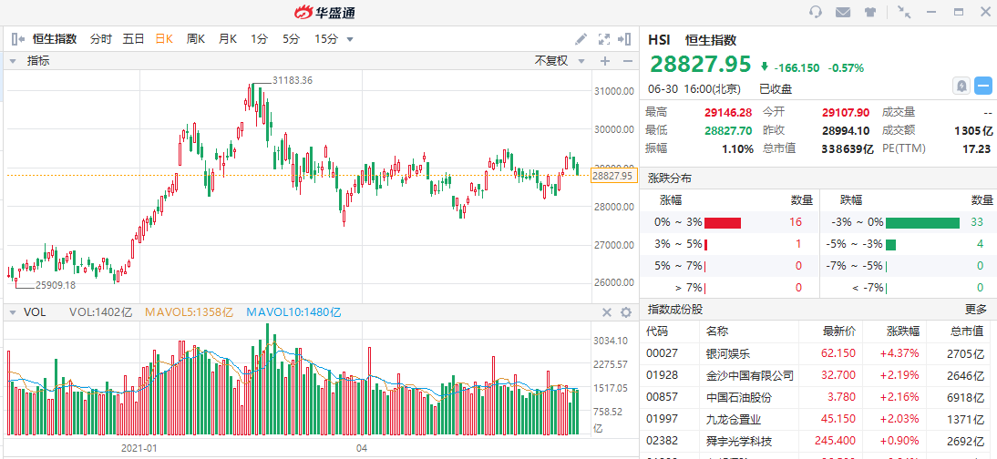Toggle the blue minus watchlist button

[983, 86]
